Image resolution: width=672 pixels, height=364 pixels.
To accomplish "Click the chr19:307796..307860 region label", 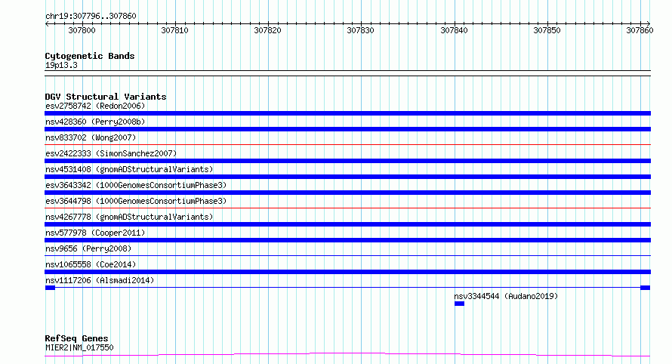I will 91,16.
